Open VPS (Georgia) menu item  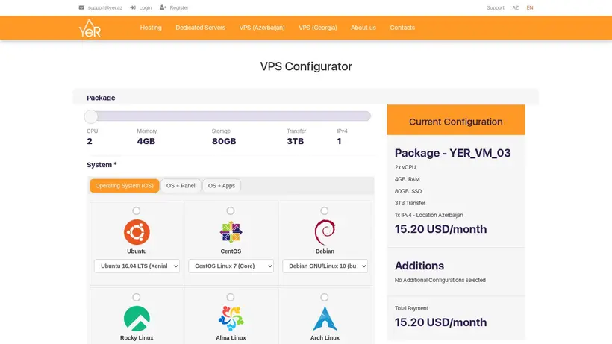tap(318, 28)
